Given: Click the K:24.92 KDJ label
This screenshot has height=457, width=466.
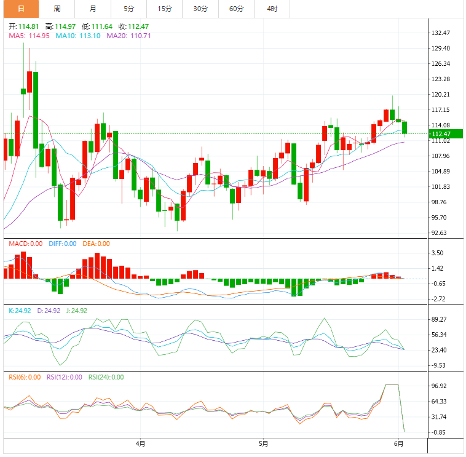Looking at the screenshot, I should [20, 311].
